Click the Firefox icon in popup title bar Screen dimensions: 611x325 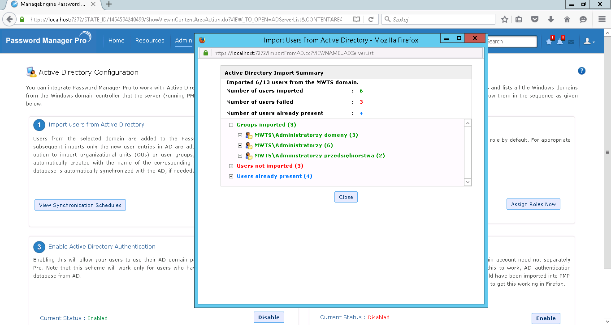[202, 40]
